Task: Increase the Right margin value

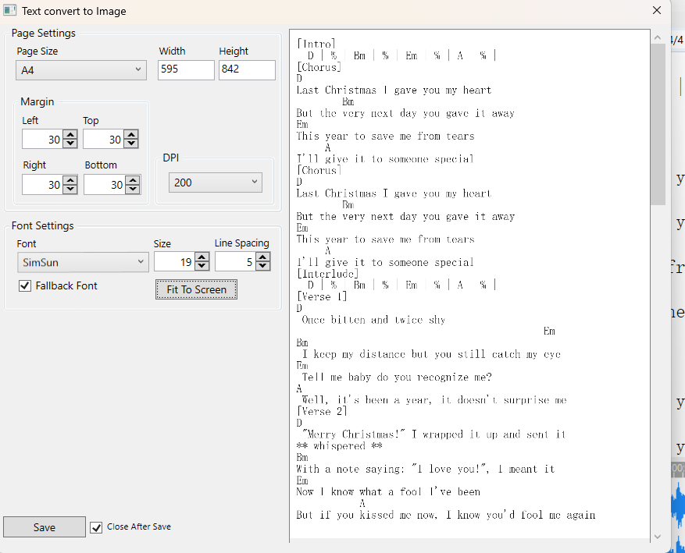Action: pyautogui.click(x=70, y=180)
